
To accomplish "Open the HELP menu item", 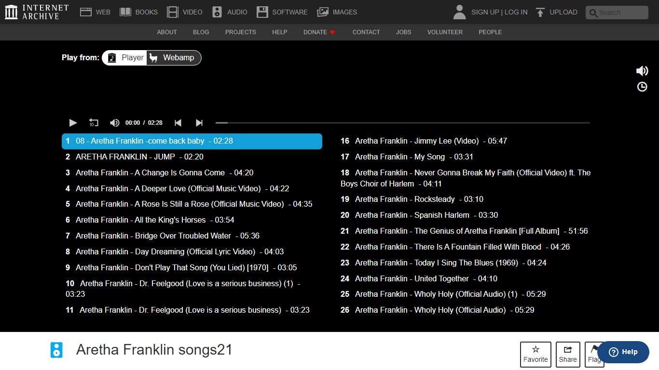I will click(x=280, y=32).
